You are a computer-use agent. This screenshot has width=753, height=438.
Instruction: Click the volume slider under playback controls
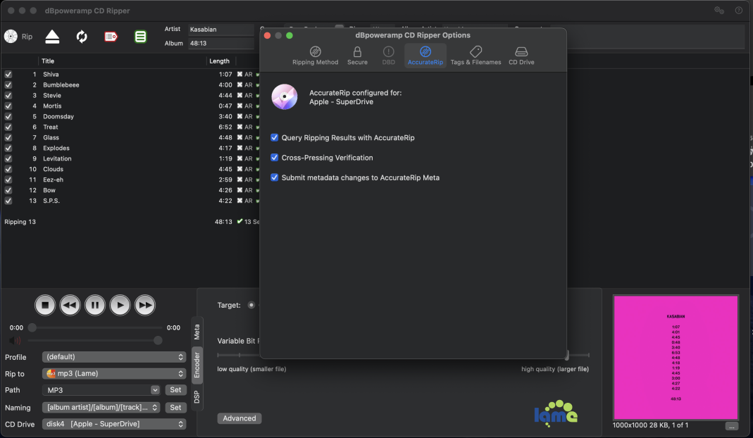click(x=92, y=340)
